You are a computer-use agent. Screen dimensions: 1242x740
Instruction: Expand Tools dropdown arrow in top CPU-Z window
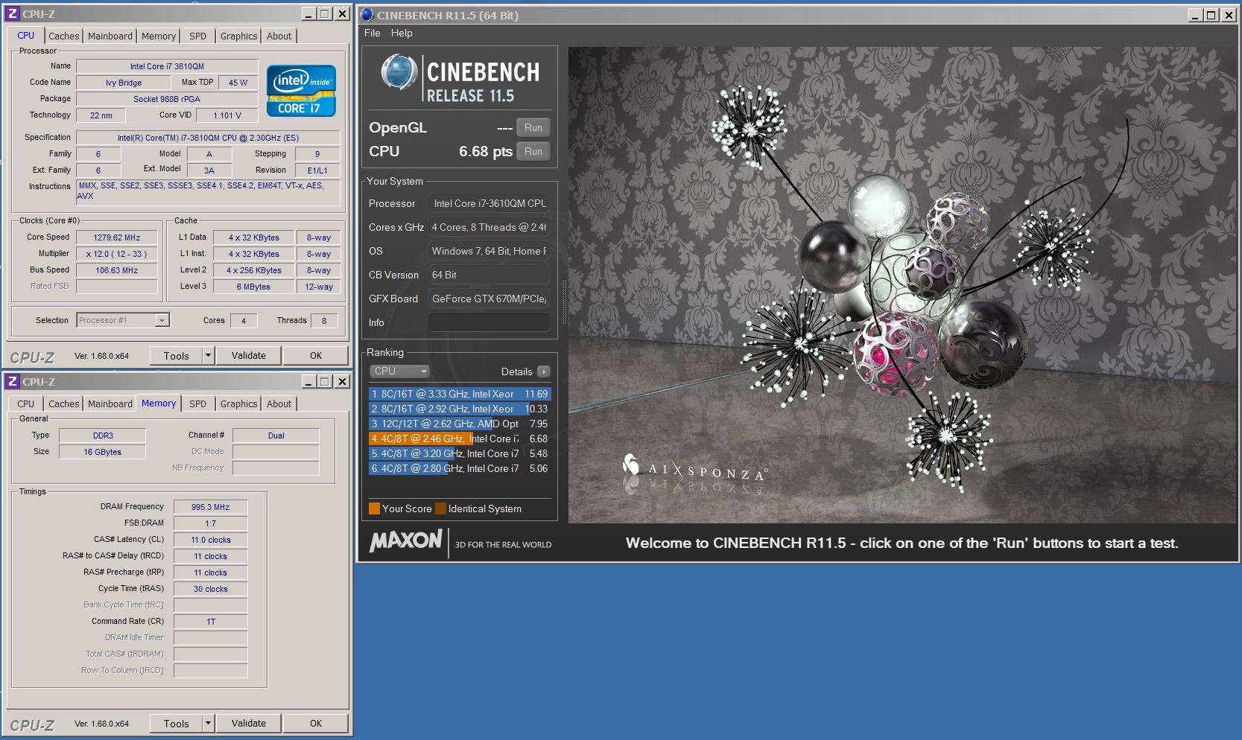(x=209, y=356)
